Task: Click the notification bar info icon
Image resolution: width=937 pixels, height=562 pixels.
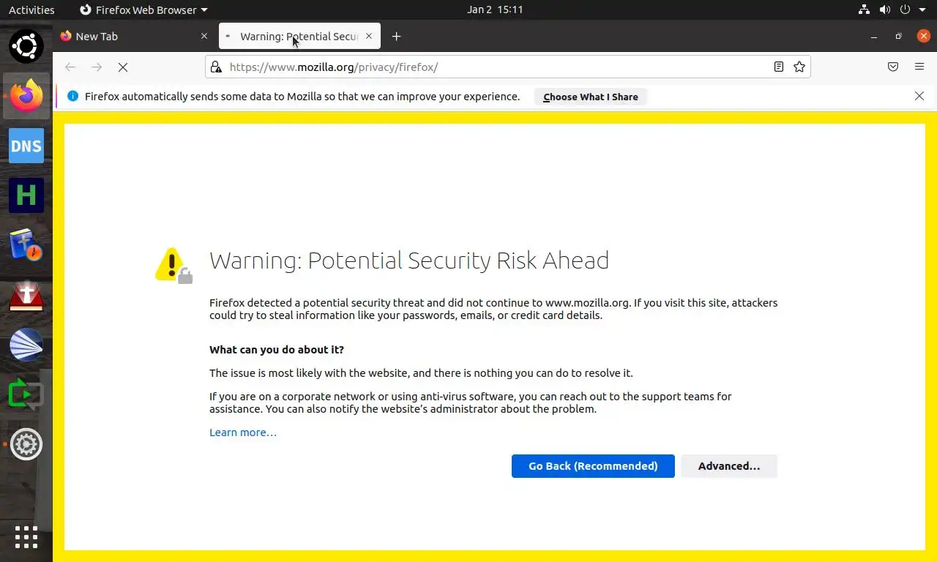Action: click(72, 96)
